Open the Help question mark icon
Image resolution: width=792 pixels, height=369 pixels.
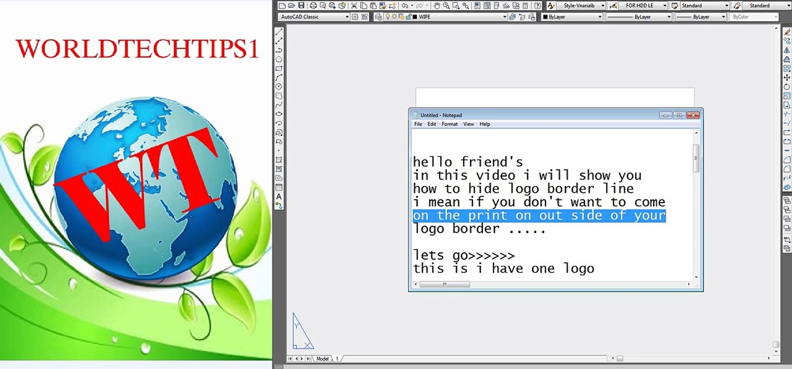[x=537, y=6]
